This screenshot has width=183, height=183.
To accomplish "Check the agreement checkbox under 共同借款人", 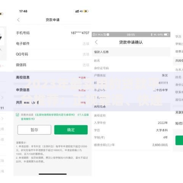I will [x=18, y=115].
